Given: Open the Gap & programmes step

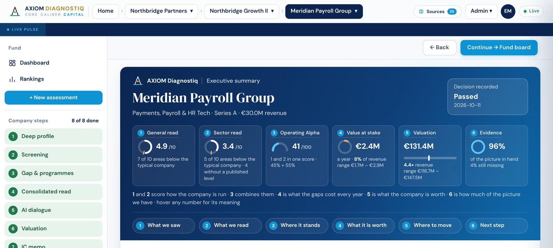Looking at the screenshot, I should click(54, 173).
